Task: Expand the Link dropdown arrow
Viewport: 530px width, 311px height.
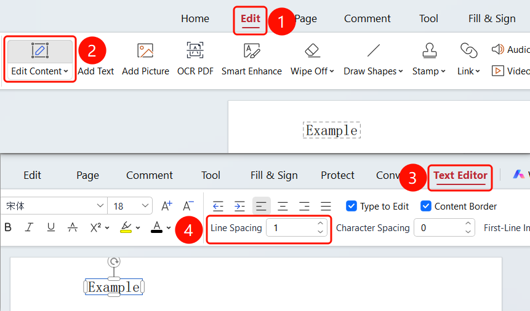Action: [478, 71]
